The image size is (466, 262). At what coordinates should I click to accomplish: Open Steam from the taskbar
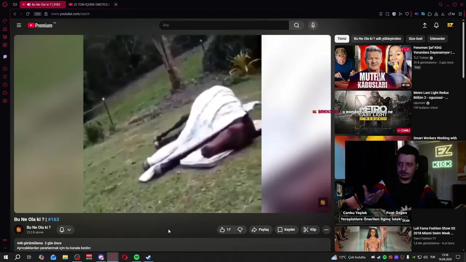click(x=149, y=257)
